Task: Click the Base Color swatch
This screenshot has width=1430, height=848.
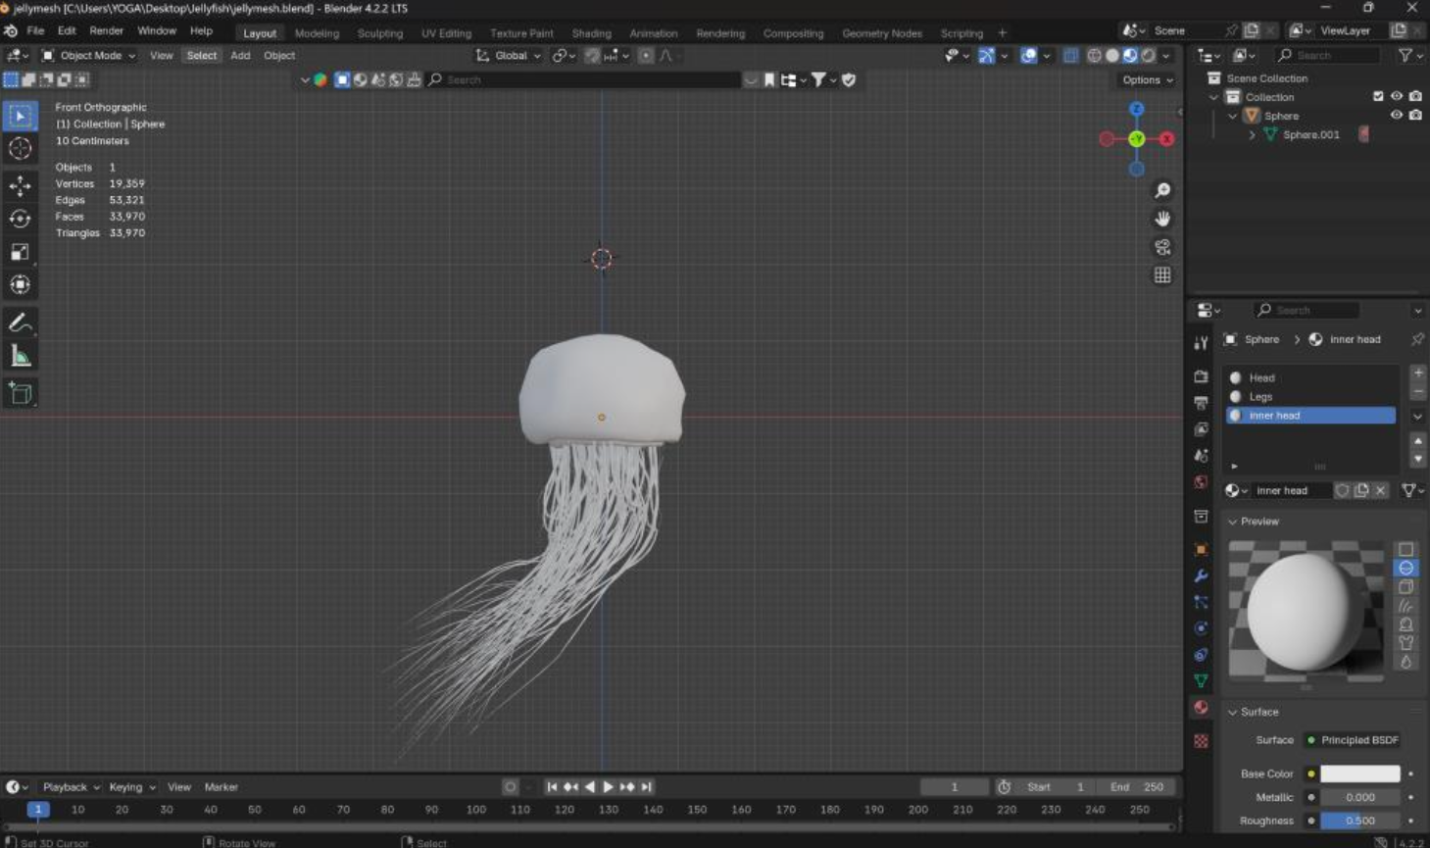Action: [1359, 773]
